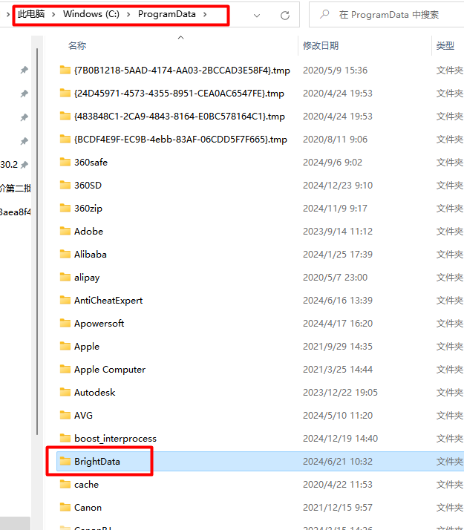
Task: Select ProgramData in the breadcrumb path
Action: [x=166, y=14]
